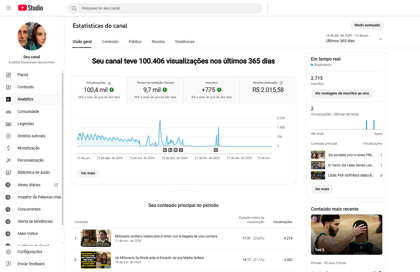This screenshot has height=272, width=420.
Task: Open thumbnail of LIEBE PER VERTRAG video
Action: coord(318,175)
